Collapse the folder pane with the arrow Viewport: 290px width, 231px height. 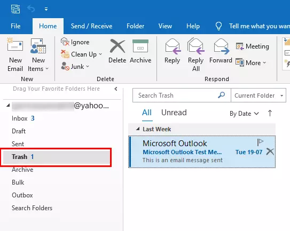(x=116, y=89)
